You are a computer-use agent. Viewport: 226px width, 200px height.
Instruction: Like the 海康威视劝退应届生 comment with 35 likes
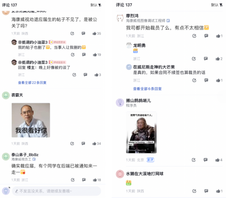[x=97, y=34]
